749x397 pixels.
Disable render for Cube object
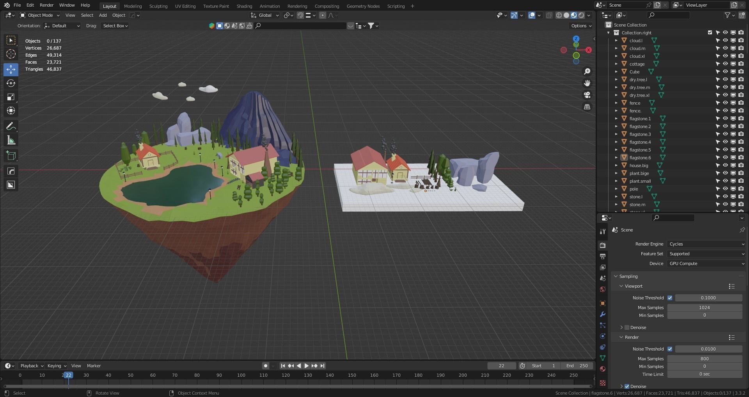click(741, 71)
